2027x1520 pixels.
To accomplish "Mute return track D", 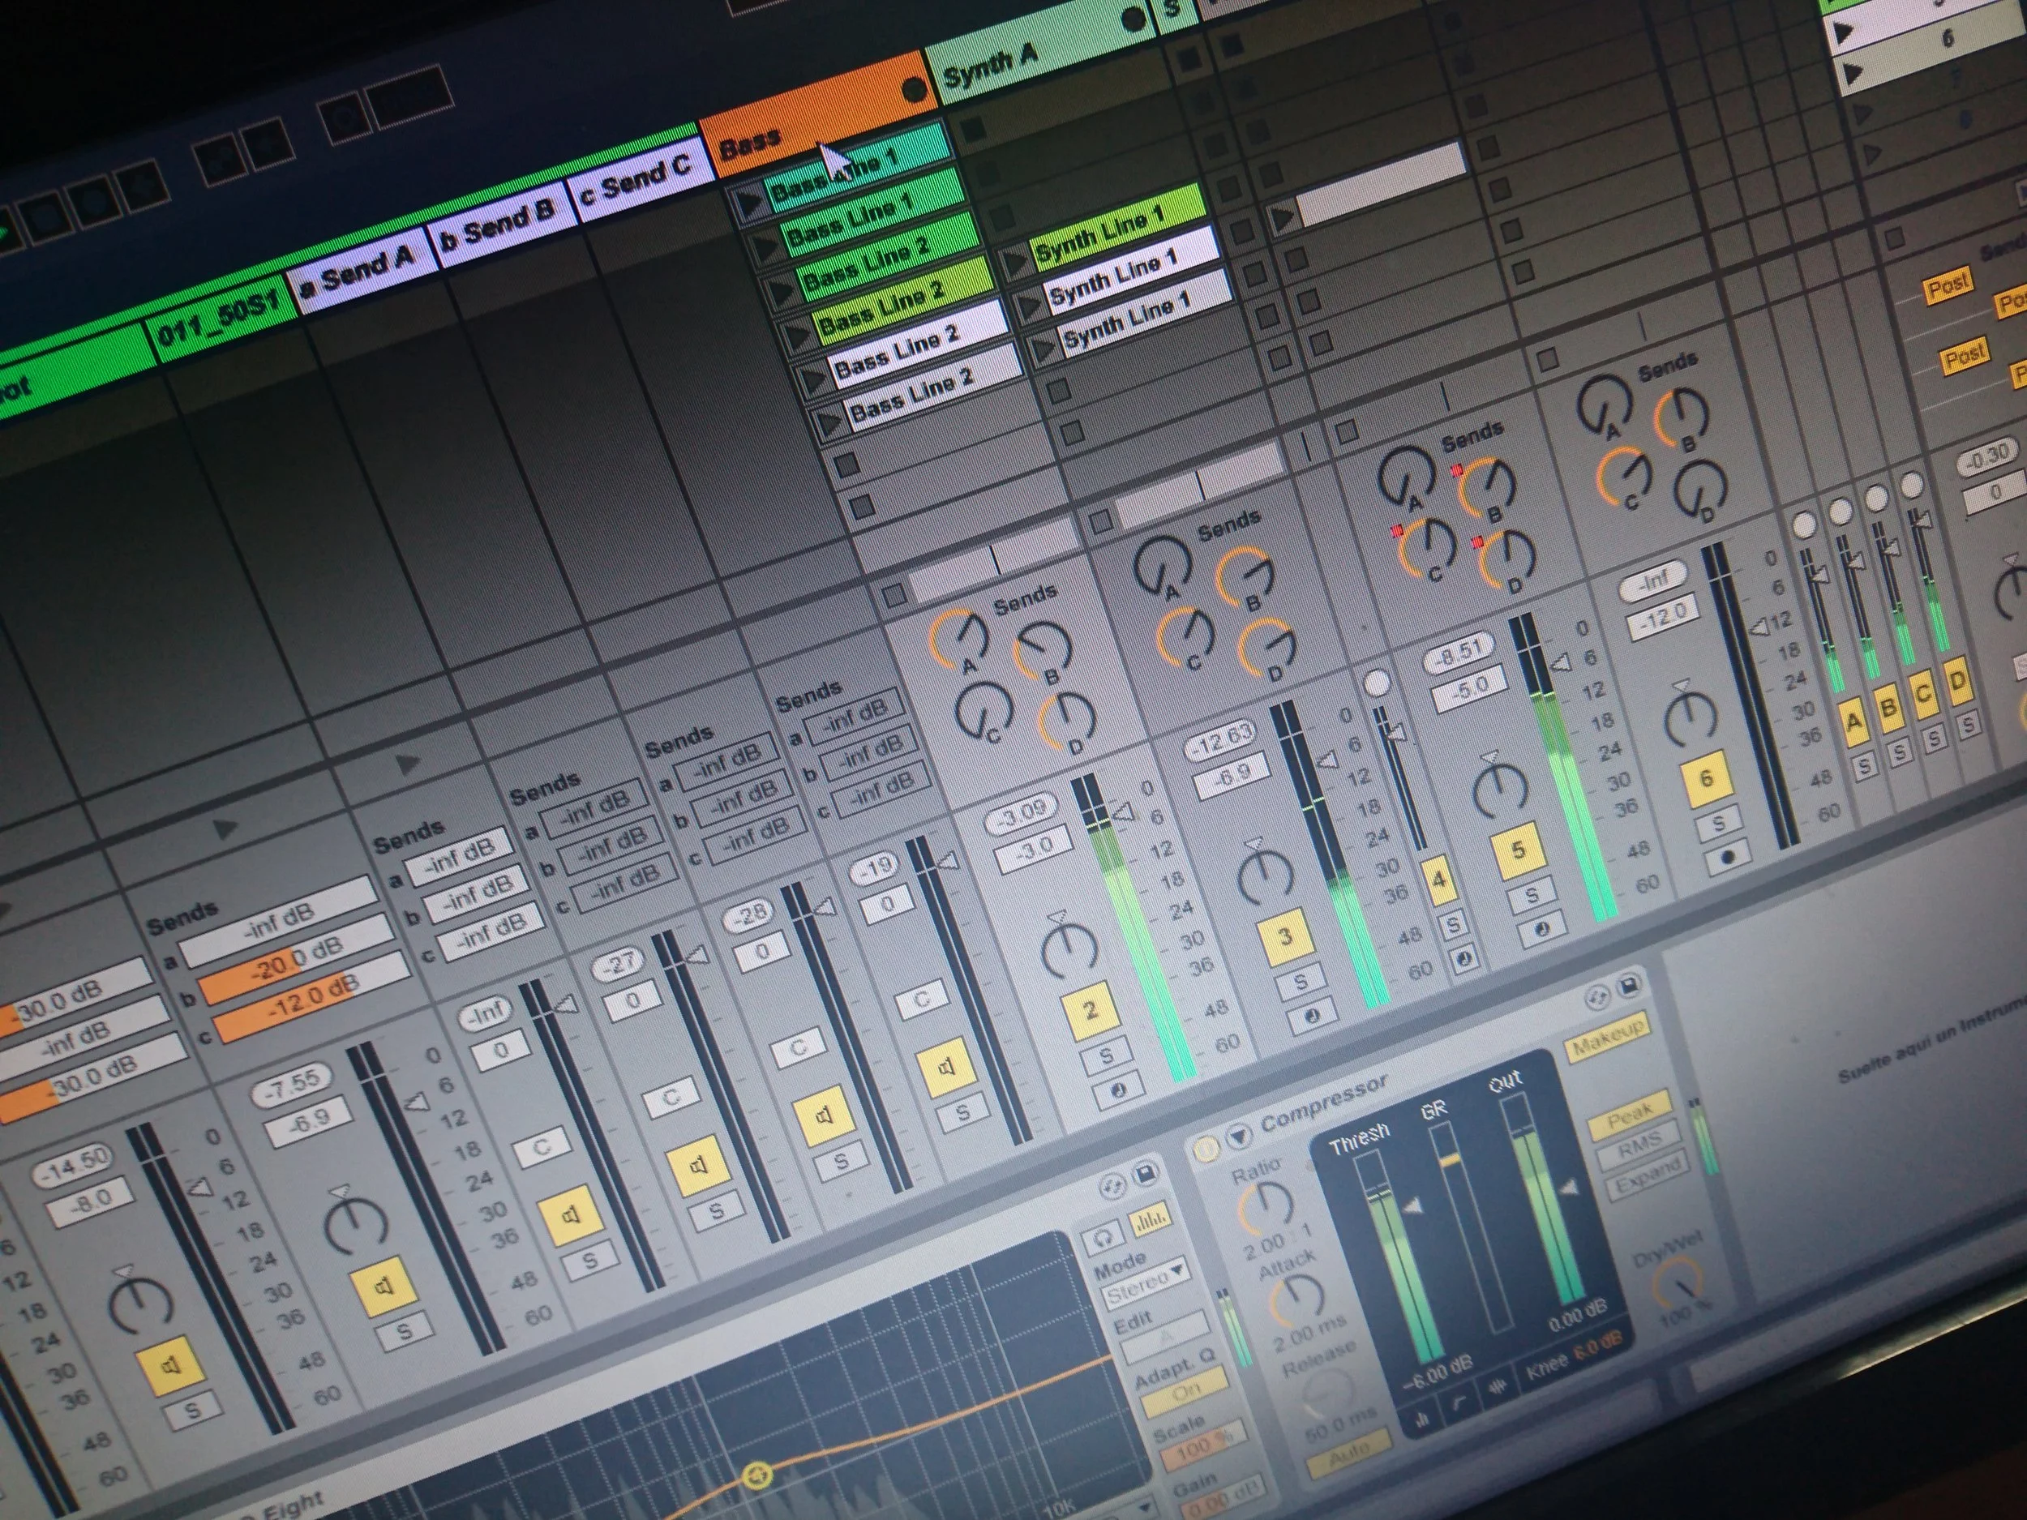I will coord(1958,683).
